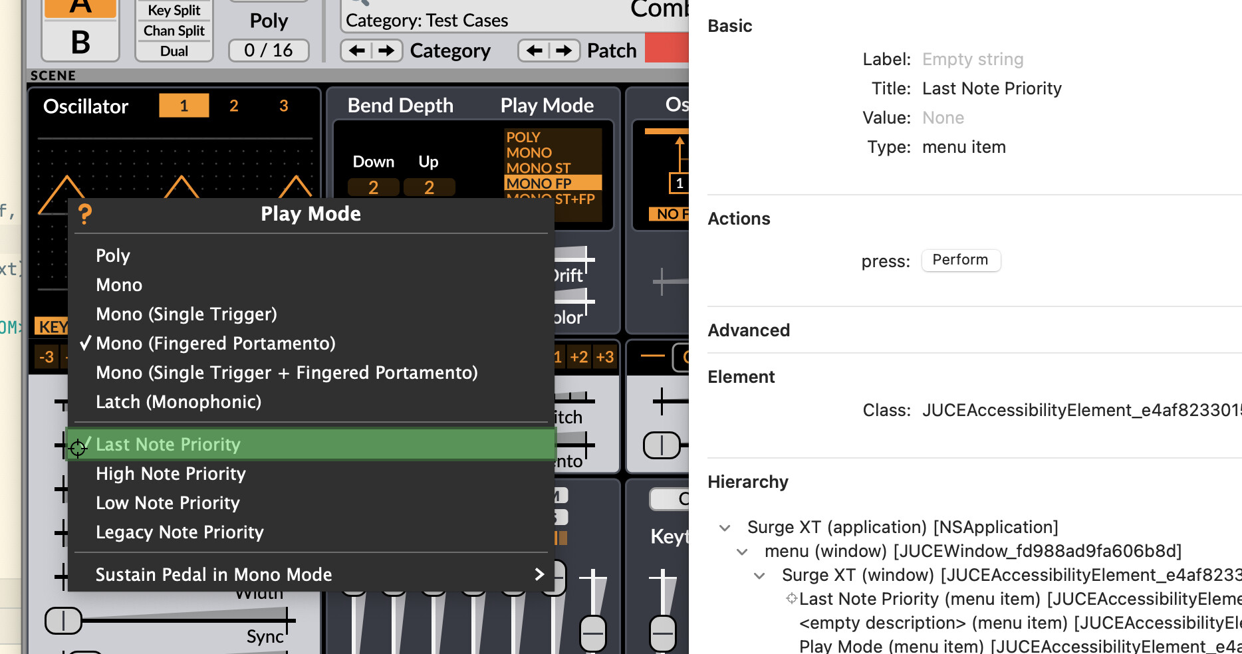Collapse menu (window) hierarchy node

[742, 552]
